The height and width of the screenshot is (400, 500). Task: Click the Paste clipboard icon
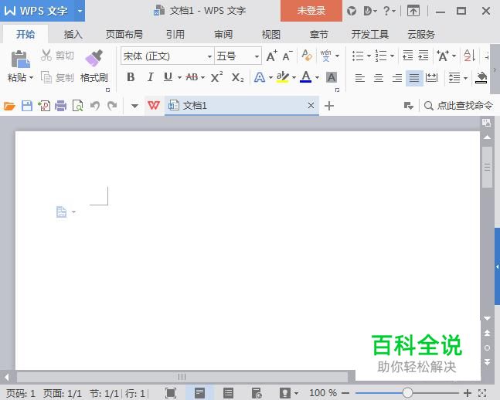click(20, 59)
